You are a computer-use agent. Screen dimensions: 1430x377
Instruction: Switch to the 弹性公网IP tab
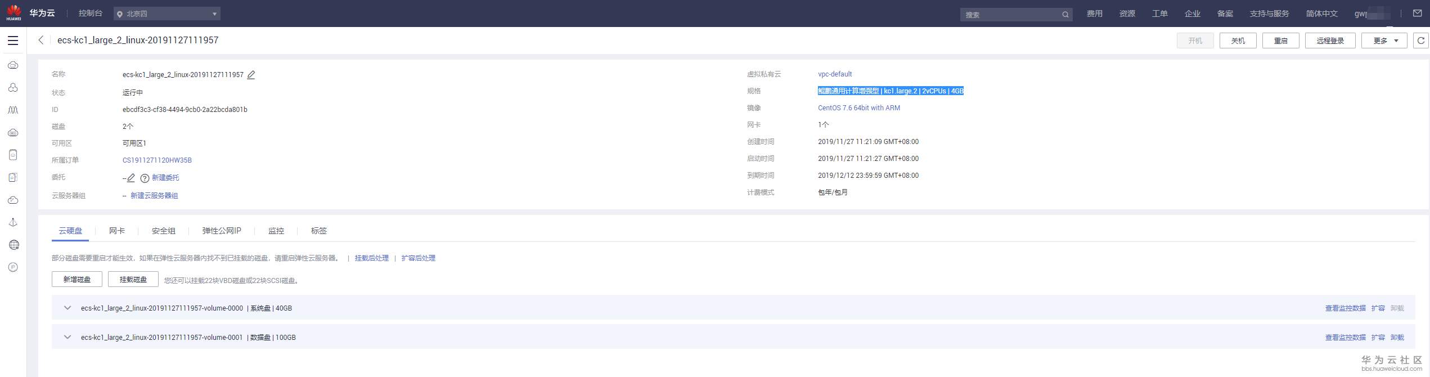[222, 231]
